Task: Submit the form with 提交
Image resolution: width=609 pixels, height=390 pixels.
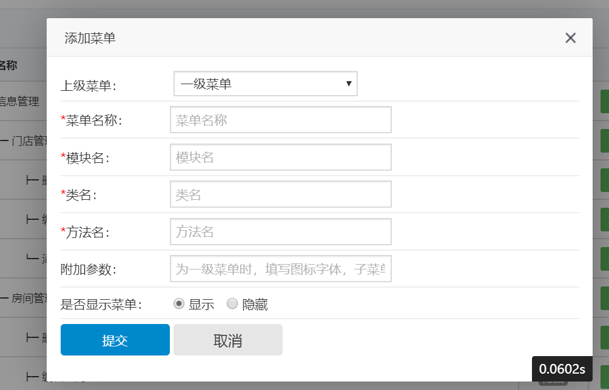Action: [x=115, y=340]
